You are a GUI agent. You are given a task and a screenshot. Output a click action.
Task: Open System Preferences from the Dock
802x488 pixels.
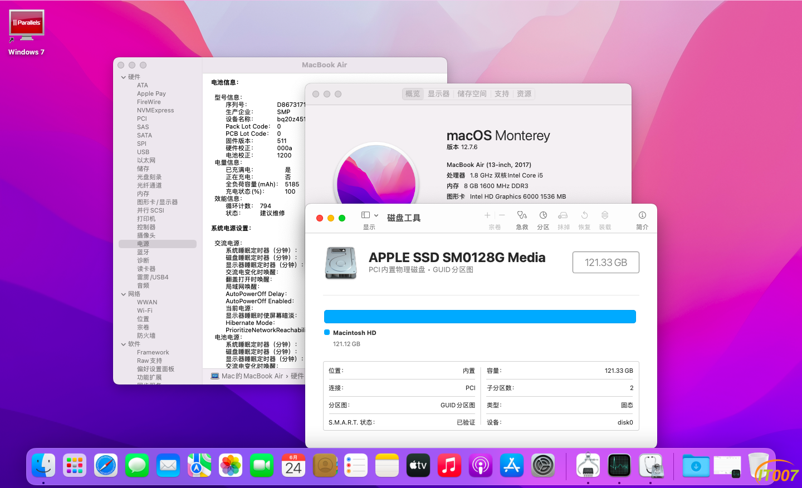click(543, 465)
